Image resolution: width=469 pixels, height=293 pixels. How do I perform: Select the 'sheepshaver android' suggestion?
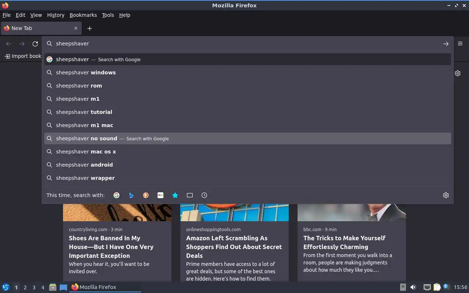click(248, 165)
